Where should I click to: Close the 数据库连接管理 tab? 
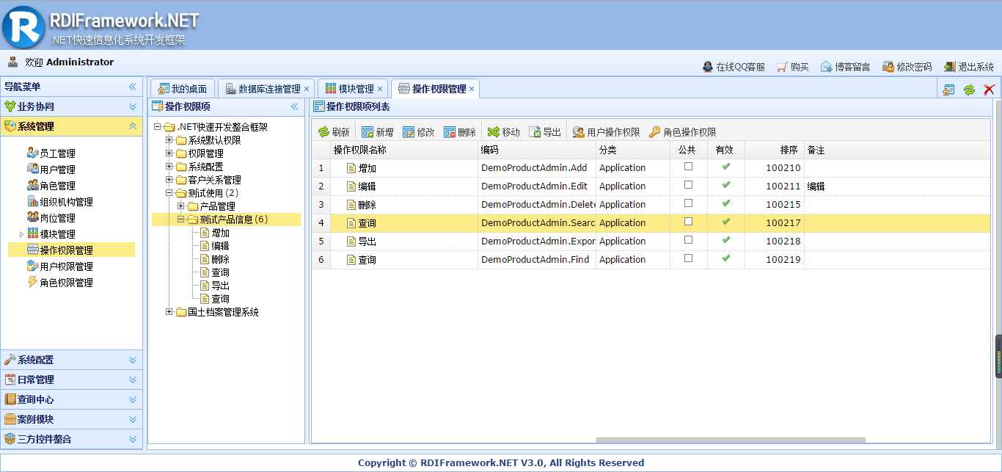point(307,89)
